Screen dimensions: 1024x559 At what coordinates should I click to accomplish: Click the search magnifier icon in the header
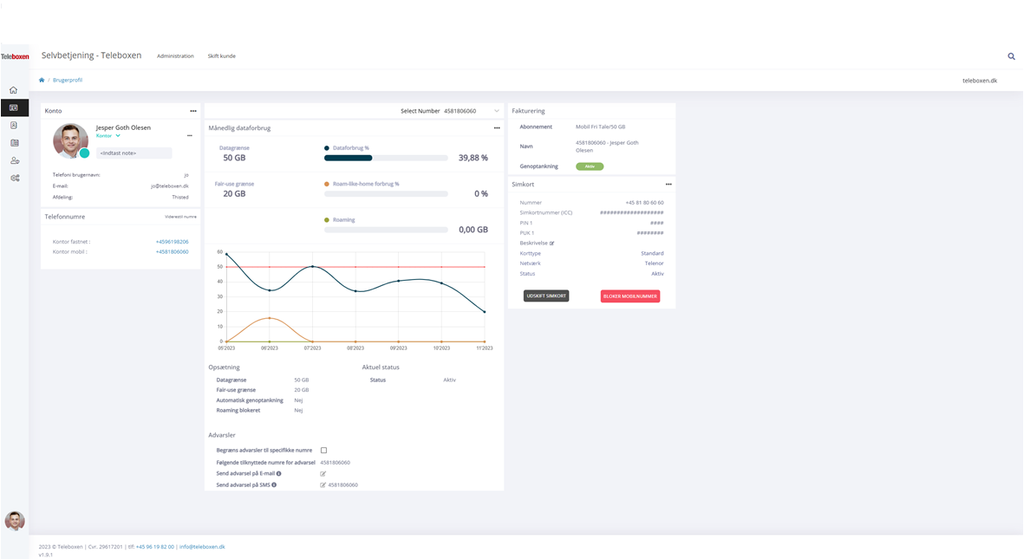(1011, 56)
